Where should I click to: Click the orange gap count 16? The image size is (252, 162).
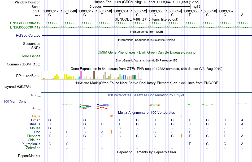pos(111,116)
